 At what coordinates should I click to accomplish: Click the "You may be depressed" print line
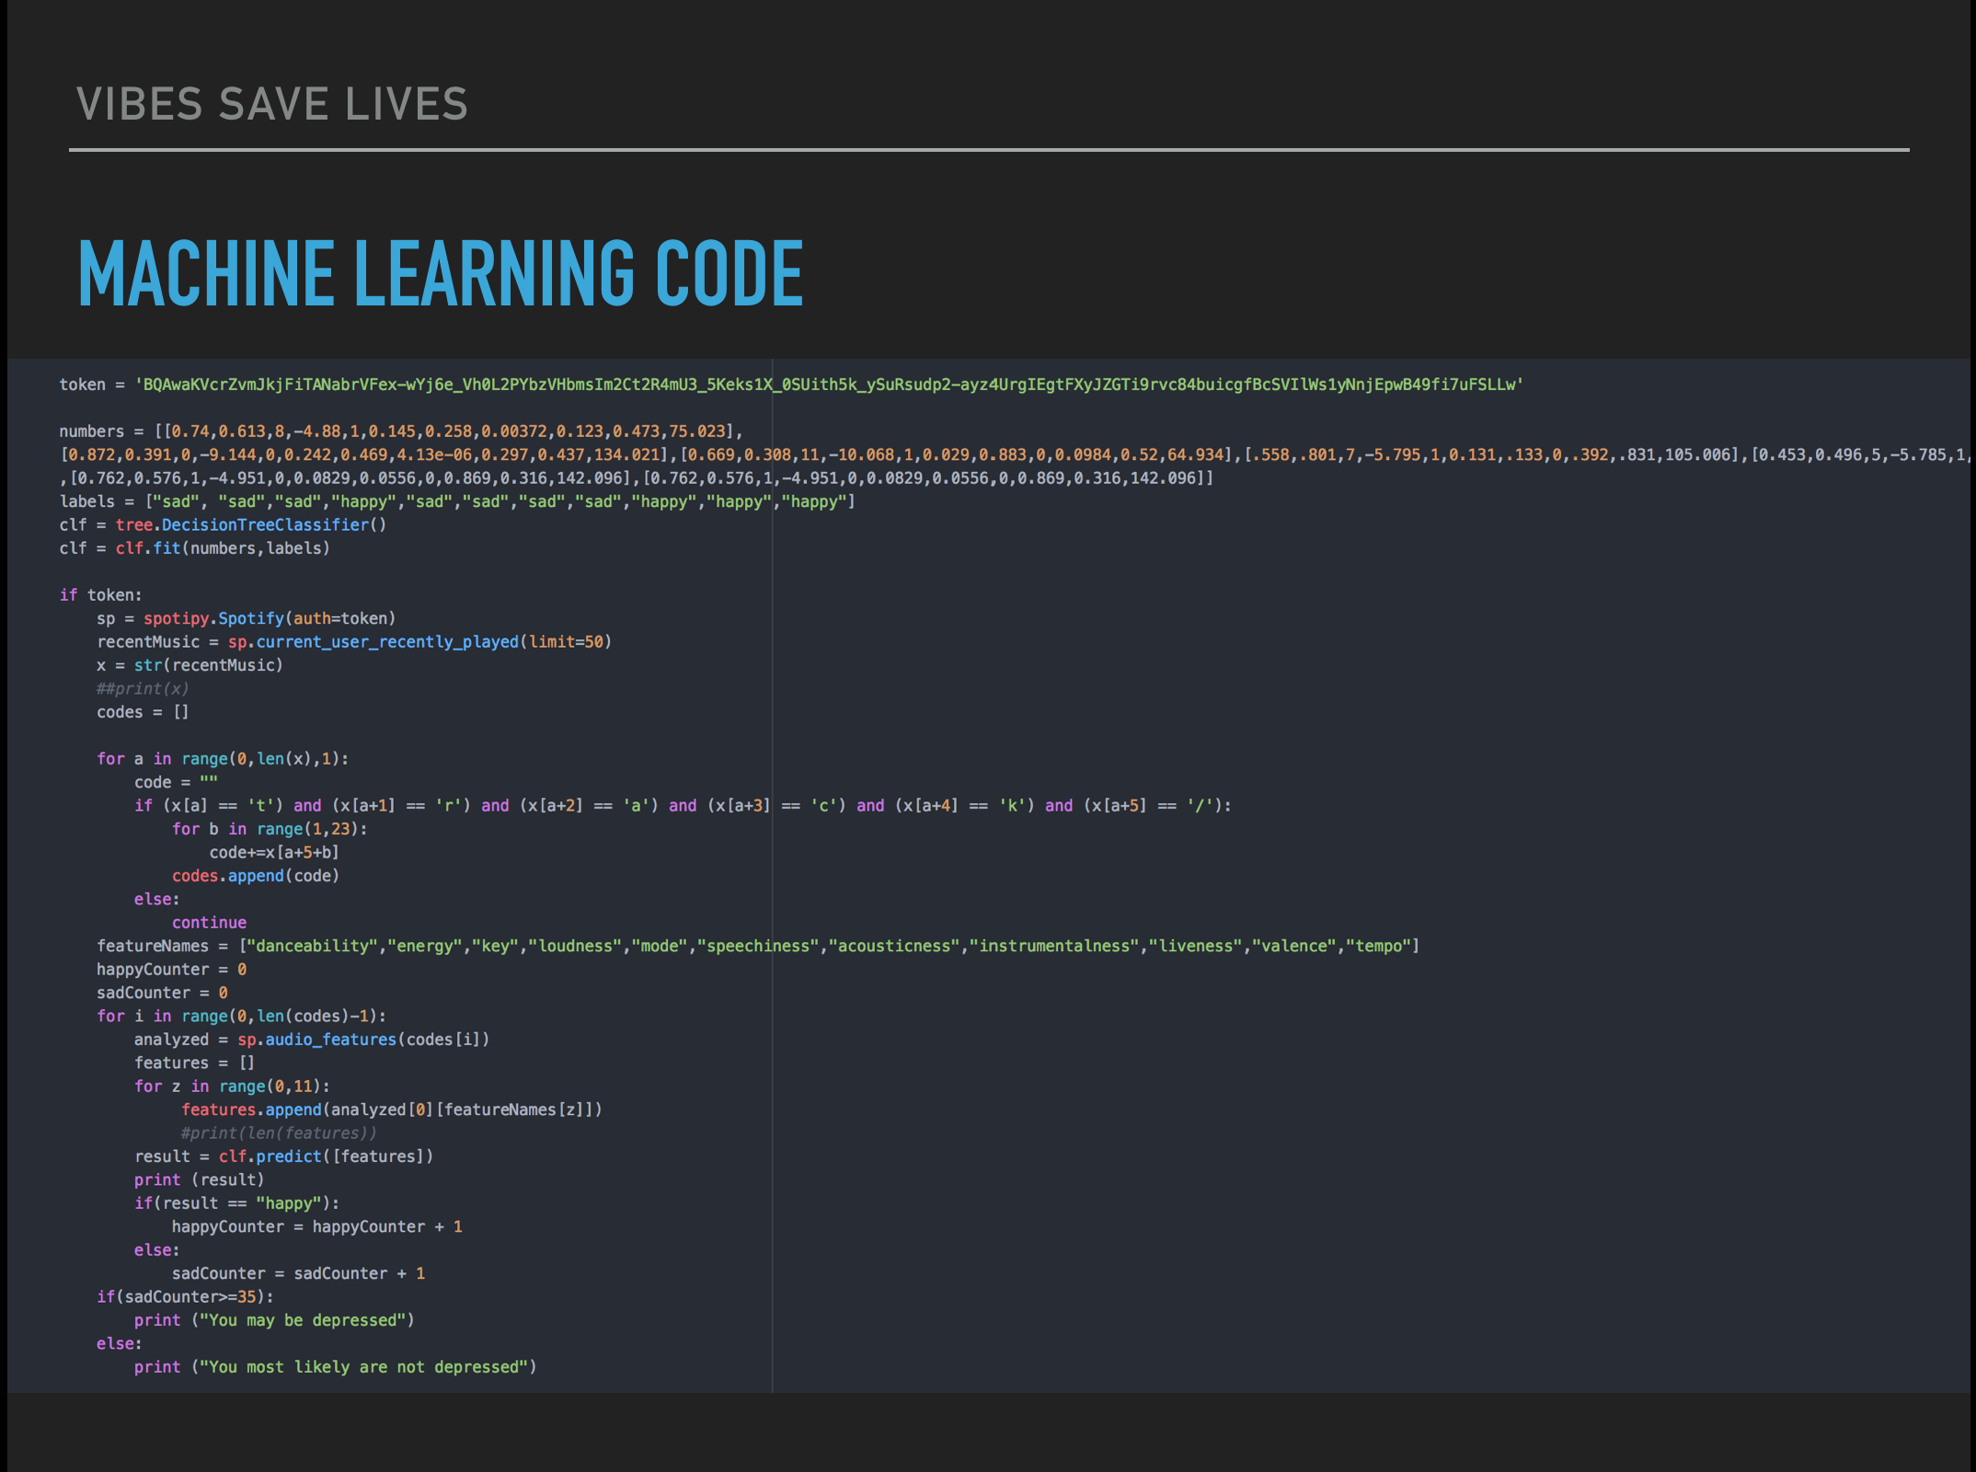tap(274, 1320)
